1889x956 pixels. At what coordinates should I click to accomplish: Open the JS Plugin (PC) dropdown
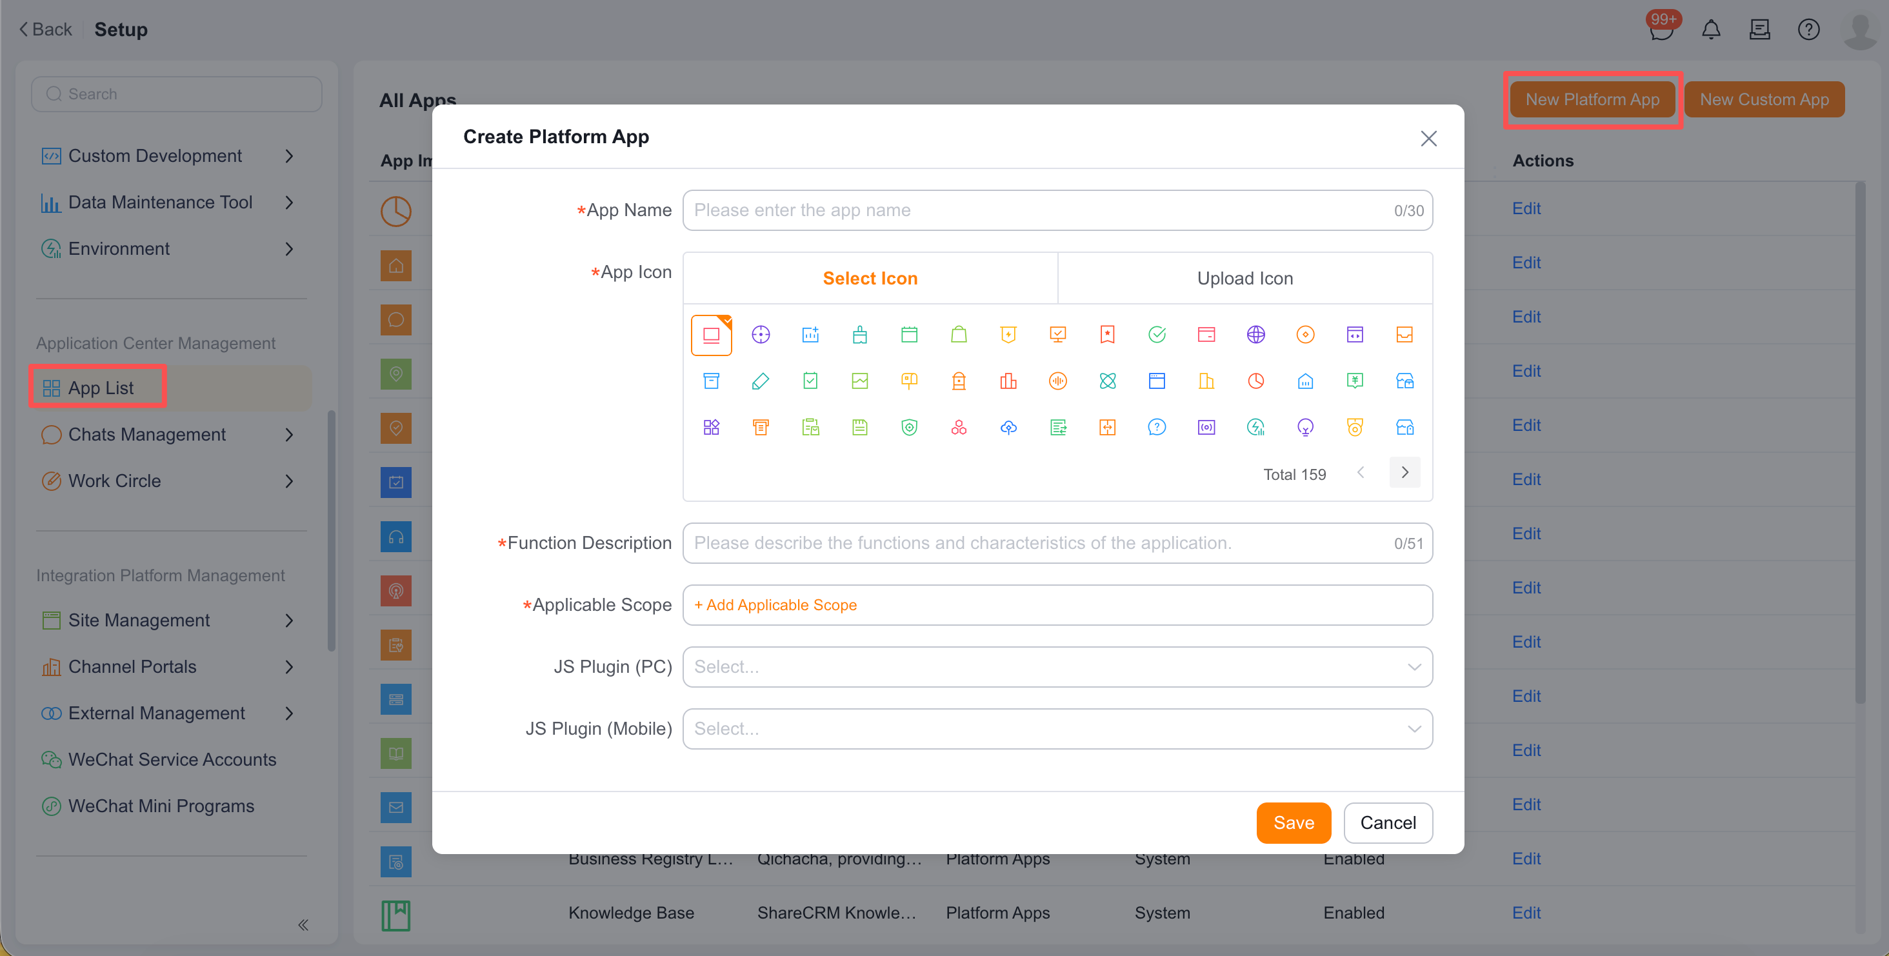(1057, 666)
